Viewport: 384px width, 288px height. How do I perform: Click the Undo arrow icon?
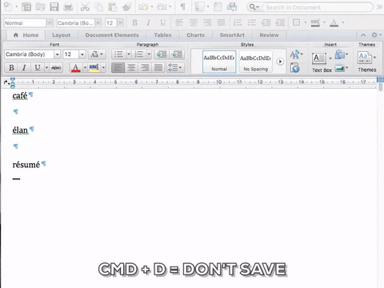point(143,7)
